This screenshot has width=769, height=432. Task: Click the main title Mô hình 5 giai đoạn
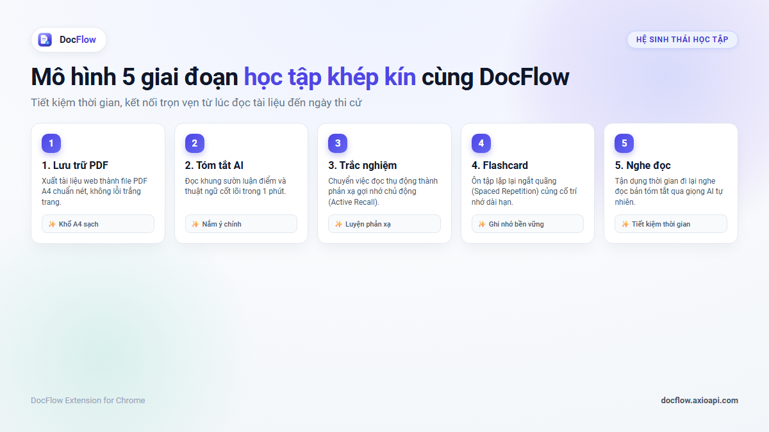click(300, 77)
